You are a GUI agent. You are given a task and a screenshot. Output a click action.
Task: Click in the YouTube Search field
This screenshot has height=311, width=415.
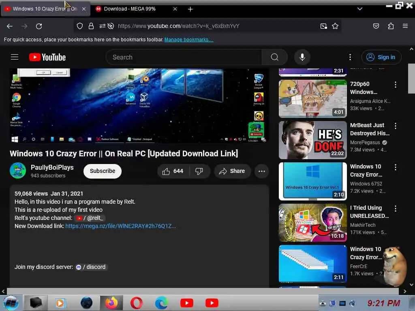pos(184,57)
